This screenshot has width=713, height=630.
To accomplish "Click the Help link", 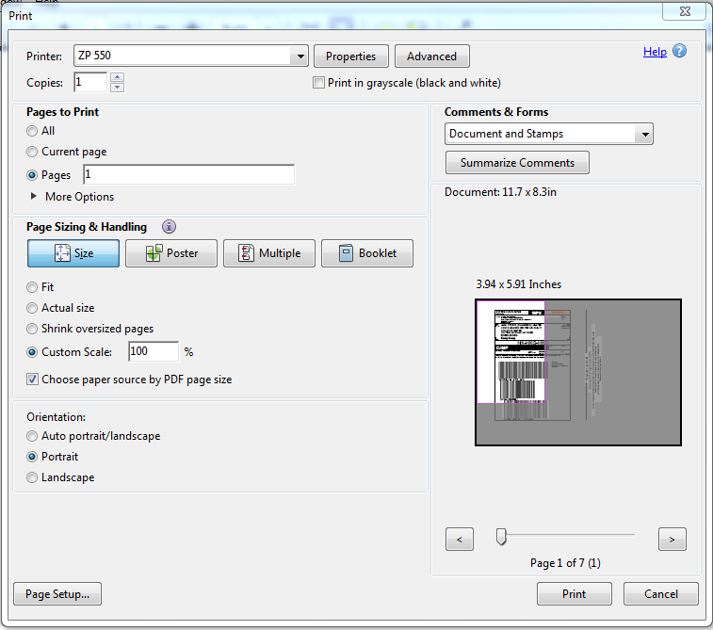I will [655, 52].
